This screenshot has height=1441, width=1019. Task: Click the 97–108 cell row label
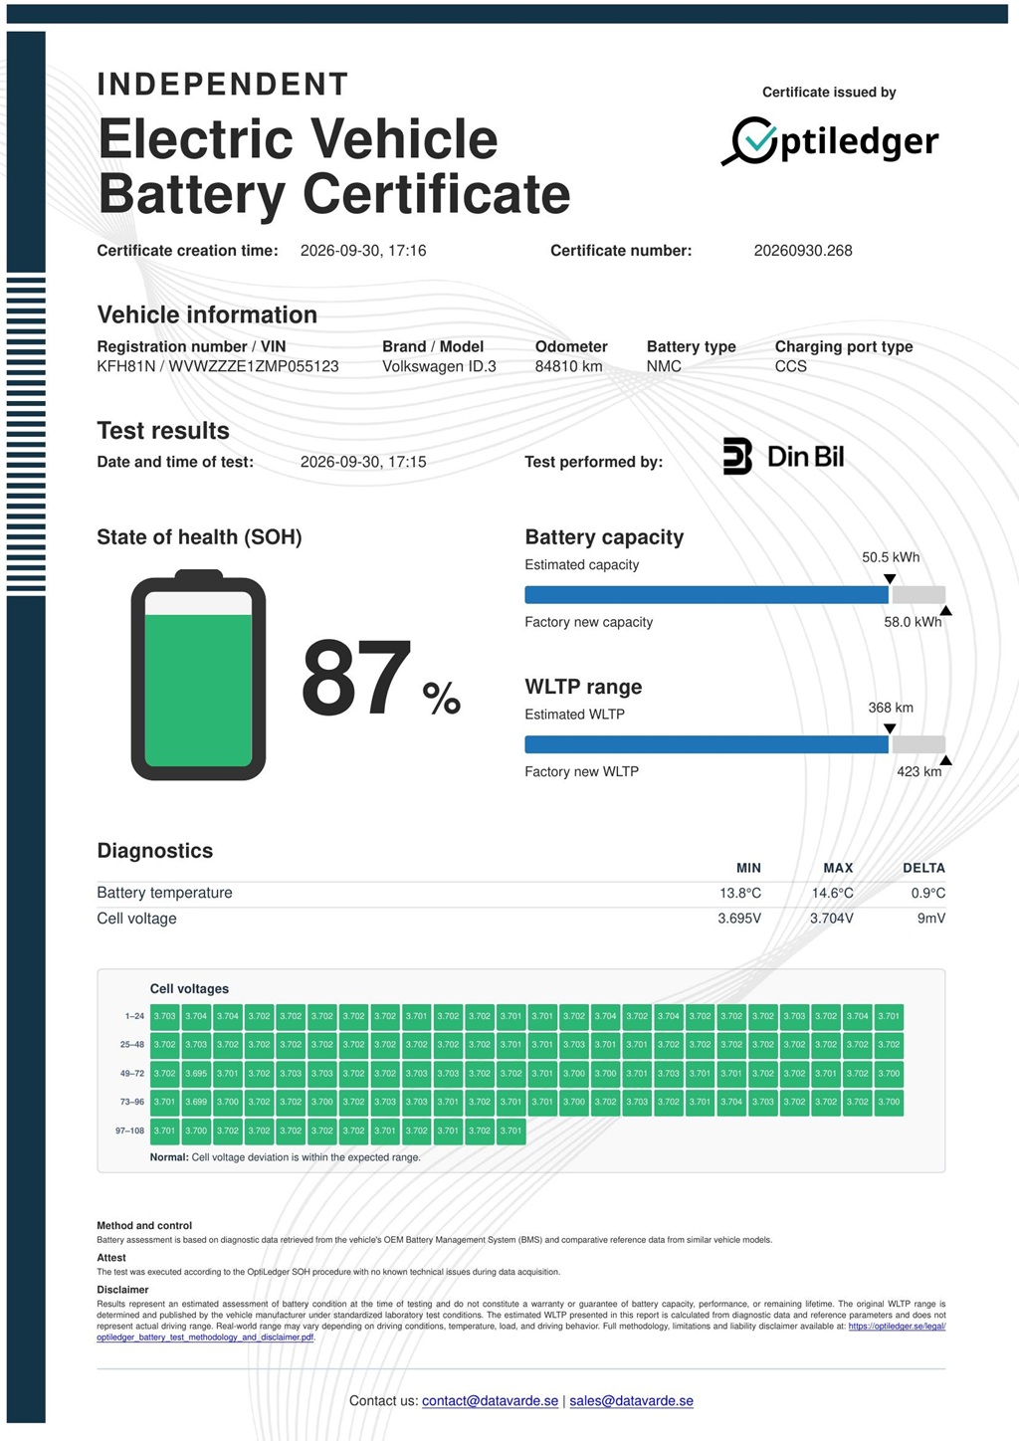pyautogui.click(x=129, y=1132)
